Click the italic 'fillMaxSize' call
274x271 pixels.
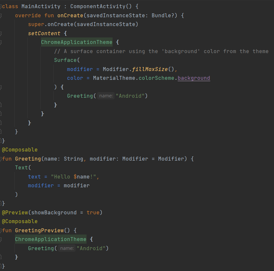coord(150,69)
